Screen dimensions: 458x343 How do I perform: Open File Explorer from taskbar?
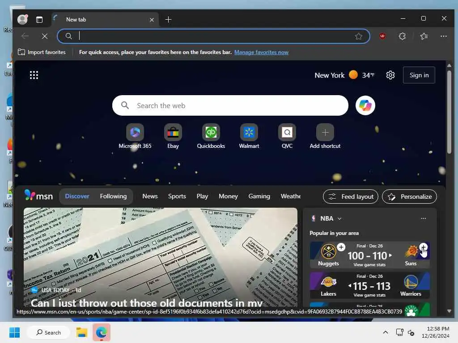pos(82,332)
